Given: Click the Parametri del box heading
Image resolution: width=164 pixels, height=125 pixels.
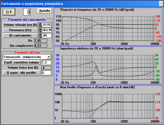Looking at the screenshot, I should pyautogui.click(x=27, y=52).
